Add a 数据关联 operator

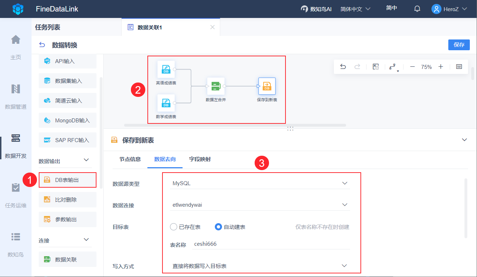click(x=67, y=259)
